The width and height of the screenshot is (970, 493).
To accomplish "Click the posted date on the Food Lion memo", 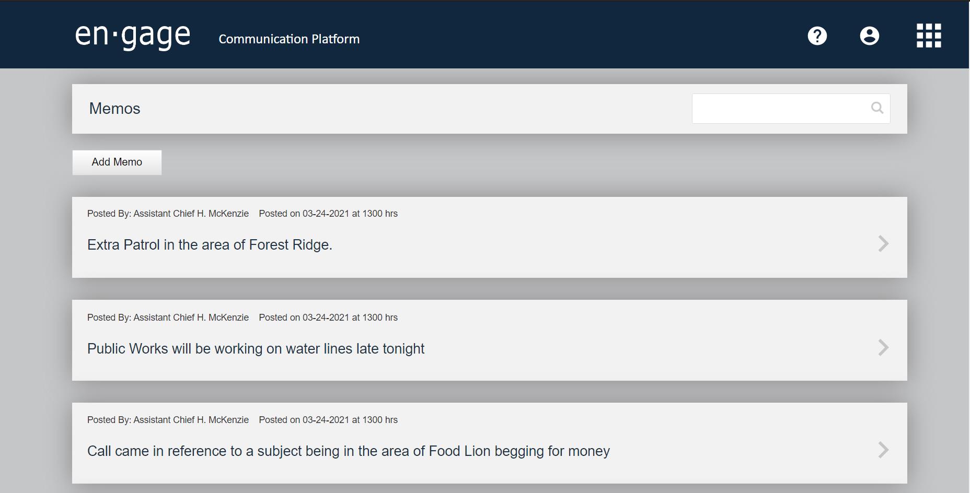I will click(328, 420).
